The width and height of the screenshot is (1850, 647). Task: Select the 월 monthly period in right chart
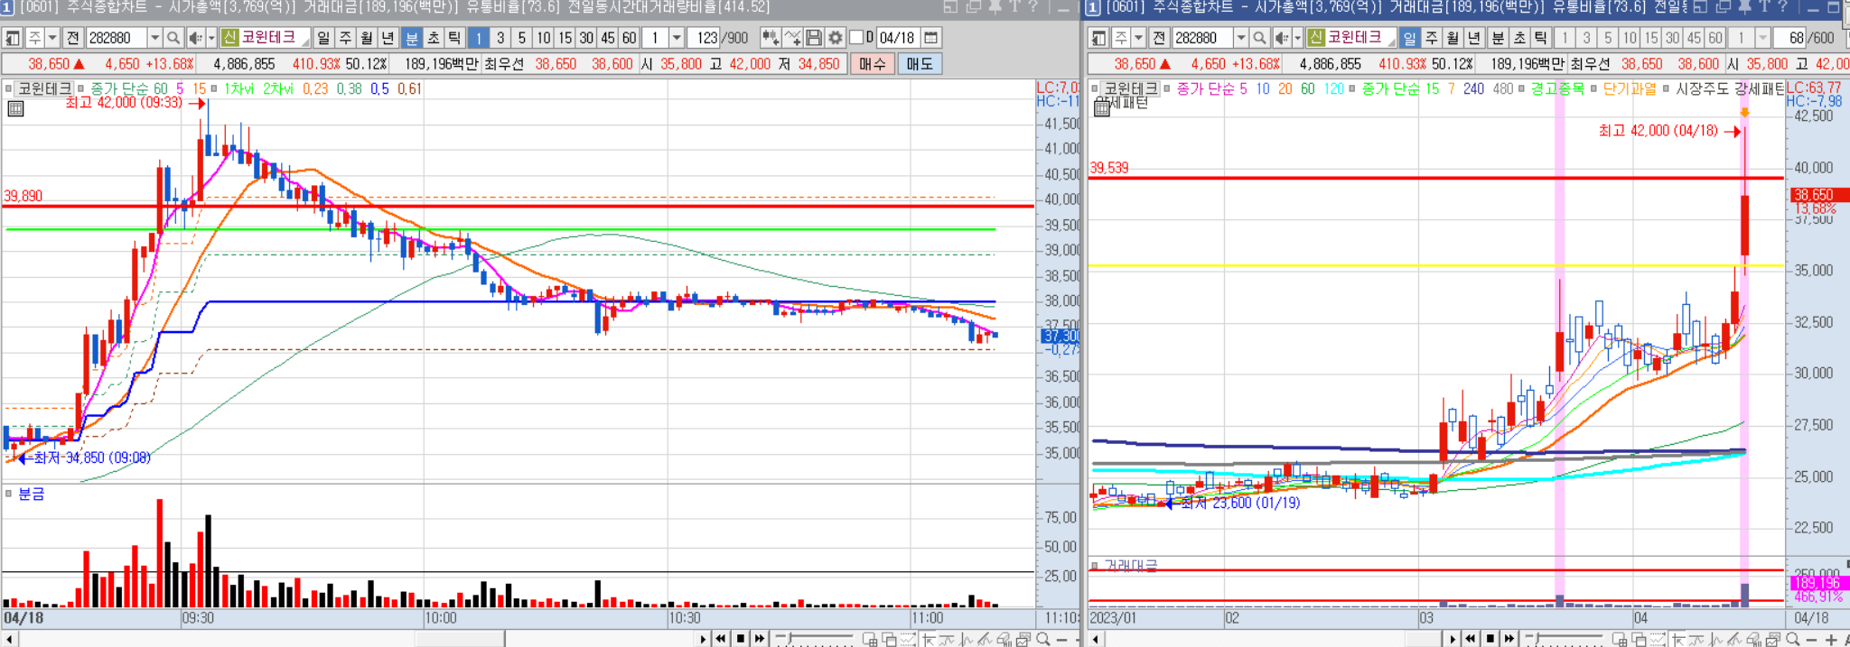pyautogui.click(x=1453, y=38)
